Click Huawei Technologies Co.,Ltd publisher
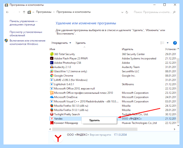183x148 pixels. (x=139, y=123)
